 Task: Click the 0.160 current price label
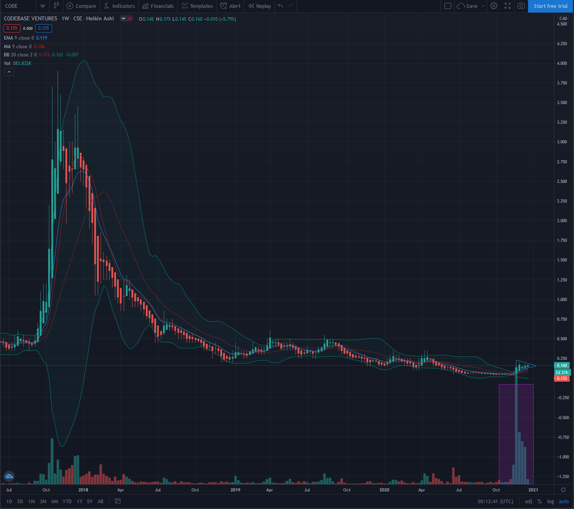[561, 365]
